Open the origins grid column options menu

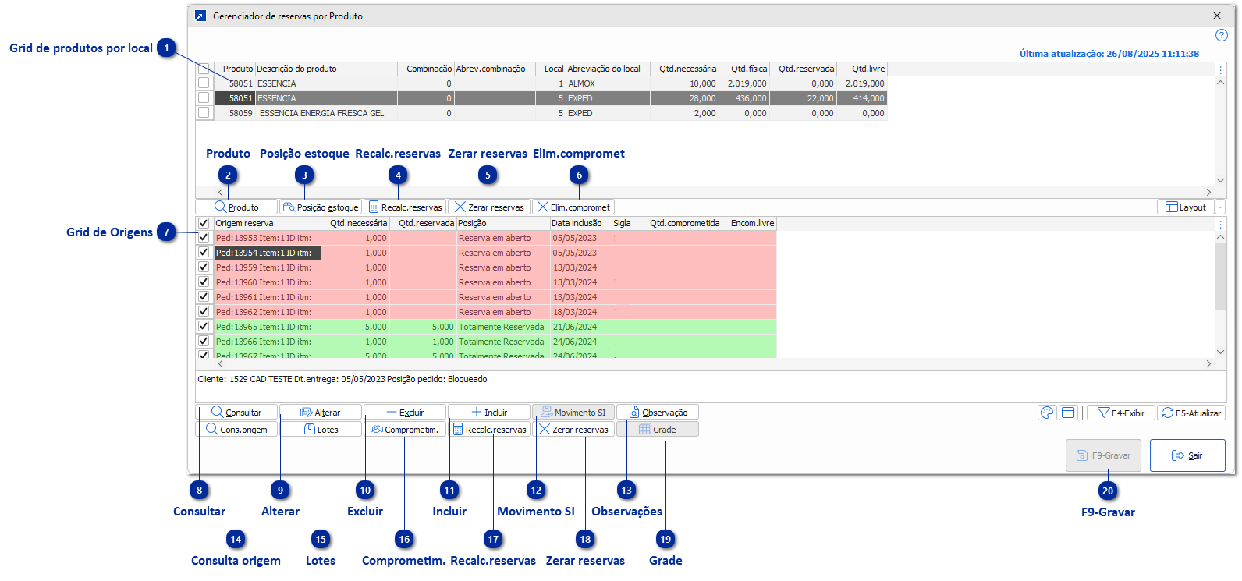click(x=1221, y=224)
